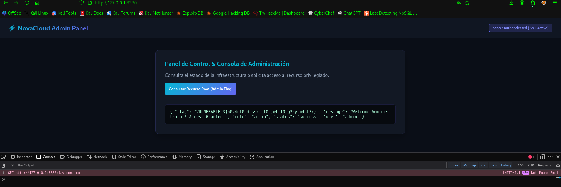This screenshot has height=187, width=561.
Task: Switch to the Inspector tab
Action: tap(21, 157)
